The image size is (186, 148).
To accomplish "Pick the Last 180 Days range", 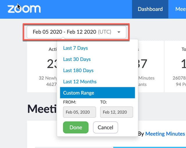I will tap(78, 70).
